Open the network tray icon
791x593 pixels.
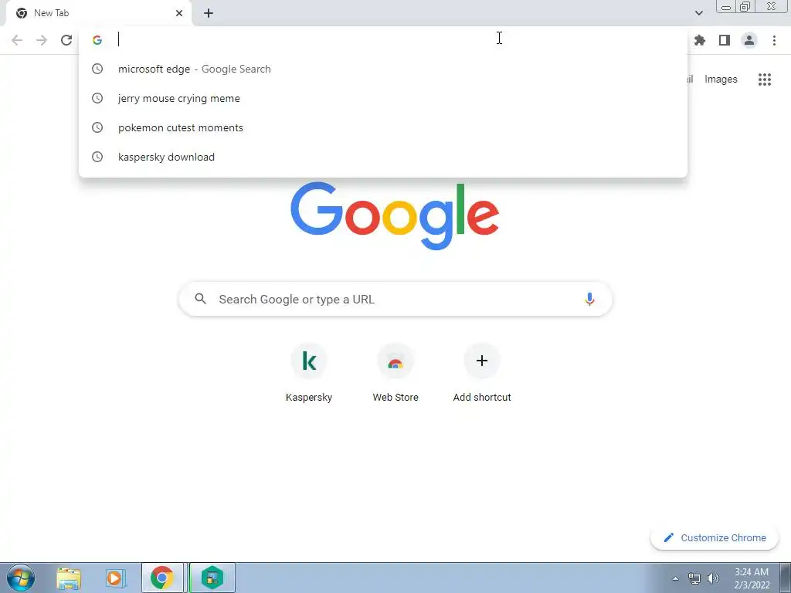tap(694, 578)
